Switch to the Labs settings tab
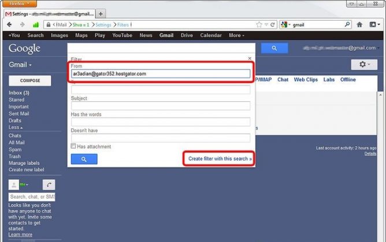The width and height of the screenshot is (386, 242). coord(329,80)
